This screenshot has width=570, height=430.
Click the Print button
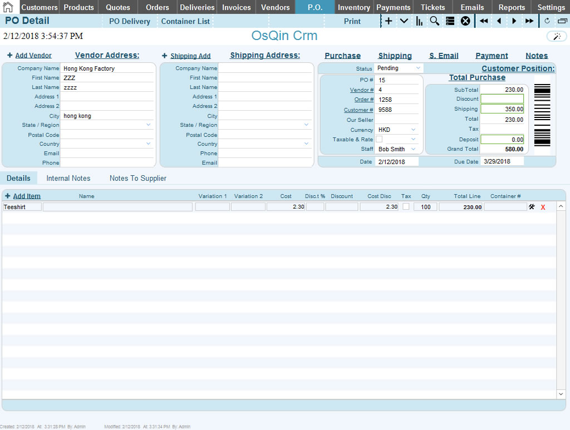352,22
